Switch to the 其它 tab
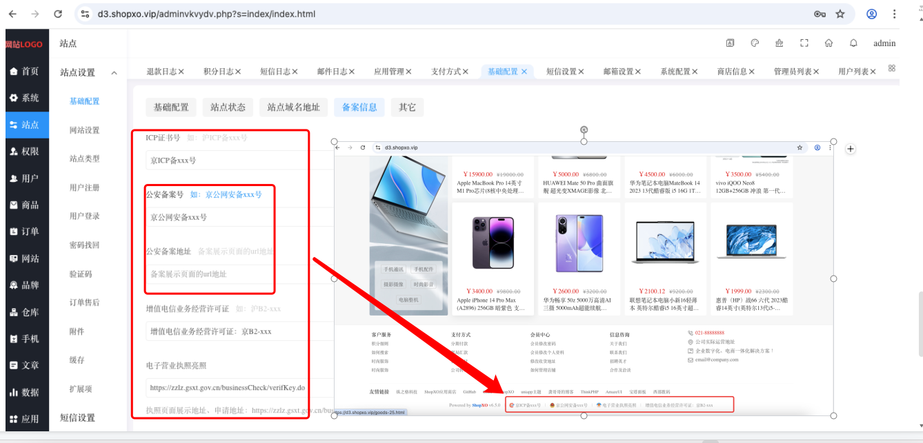This screenshot has height=443, width=923. 407,107
